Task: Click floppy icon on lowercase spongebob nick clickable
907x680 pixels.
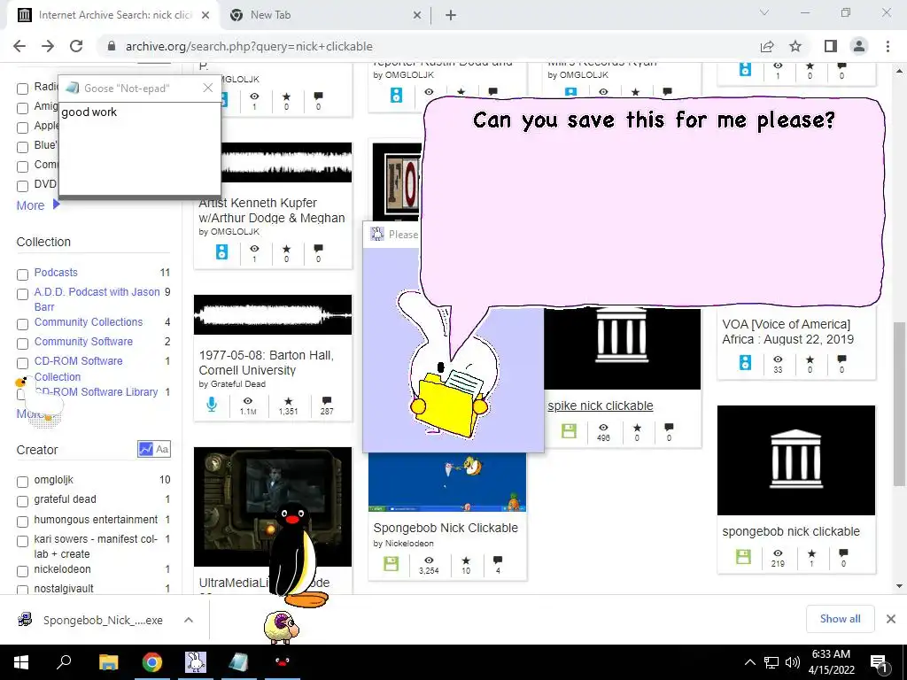Action: click(x=743, y=556)
